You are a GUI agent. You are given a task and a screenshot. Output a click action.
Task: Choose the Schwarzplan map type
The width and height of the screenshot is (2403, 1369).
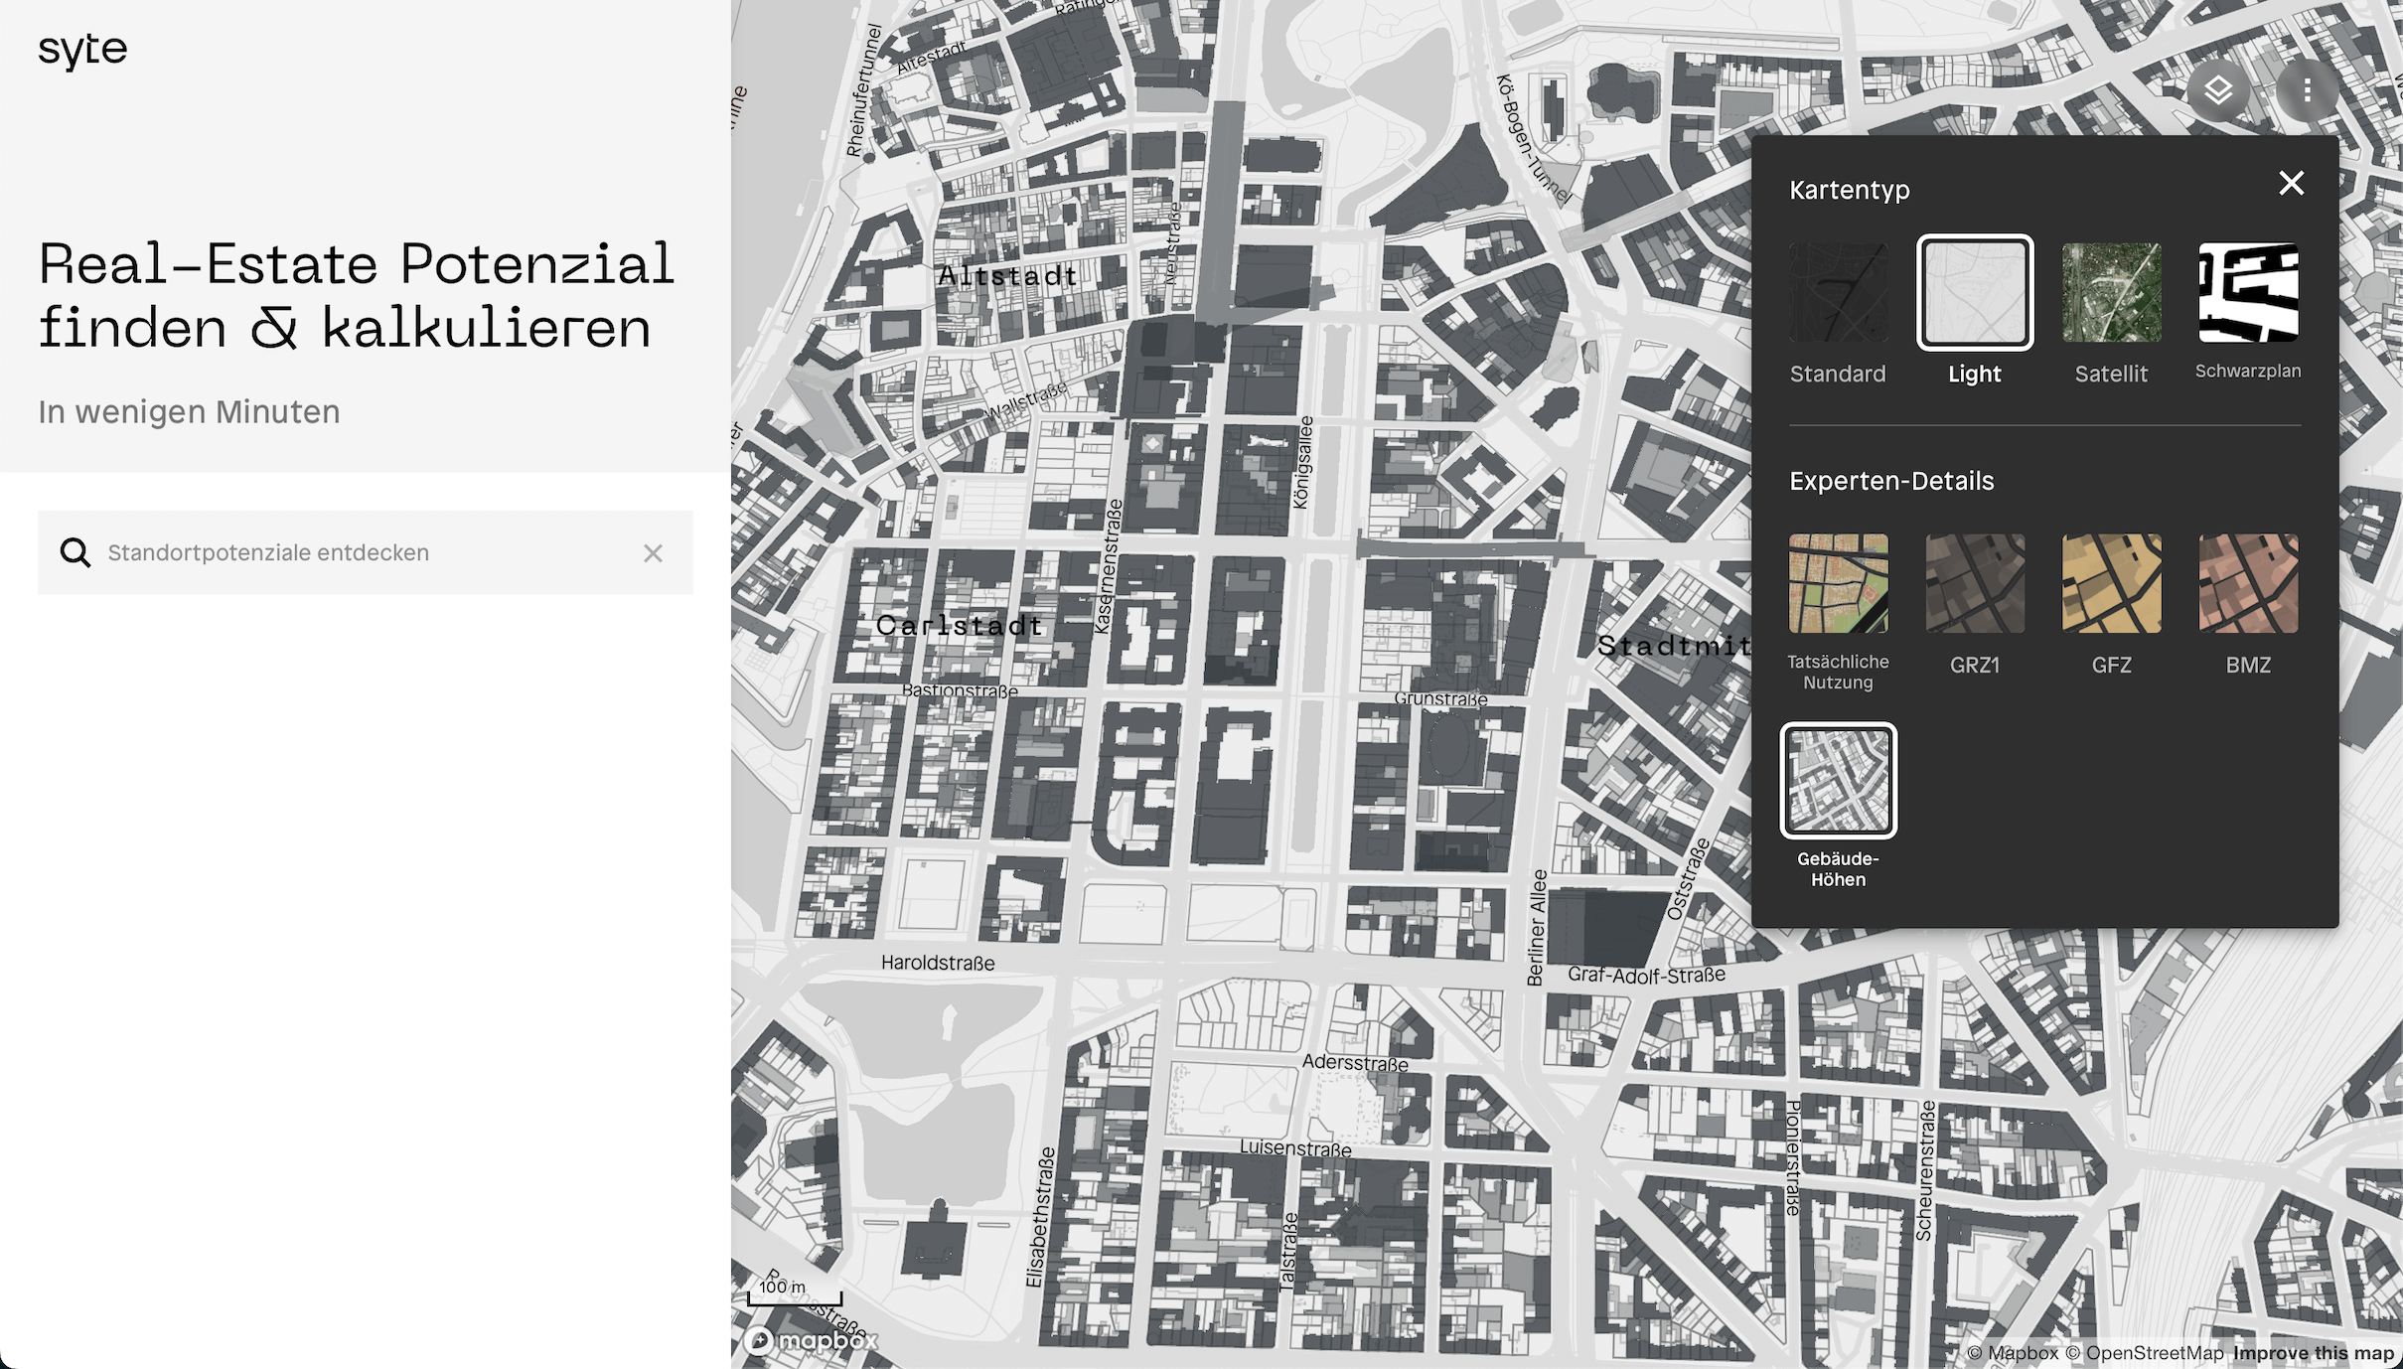pos(2248,293)
